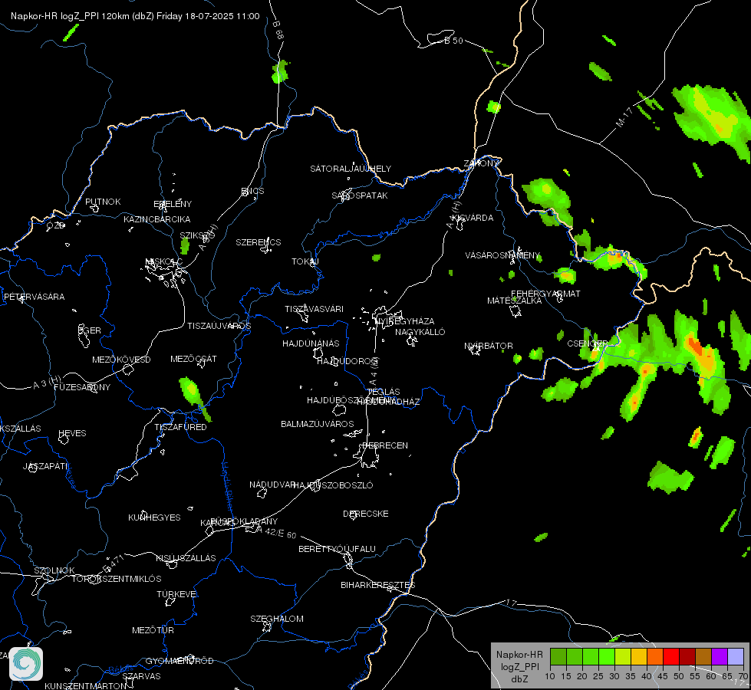
Task: Click the DEBRECEN city label
Action: (385, 445)
